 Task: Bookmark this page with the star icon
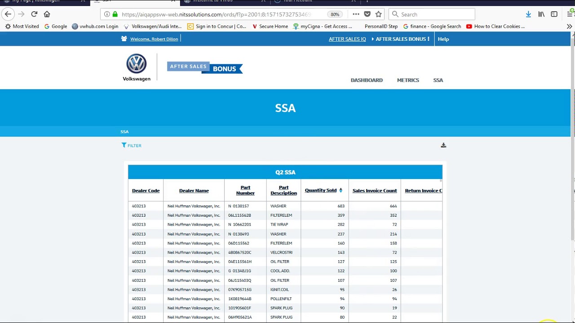[379, 14]
